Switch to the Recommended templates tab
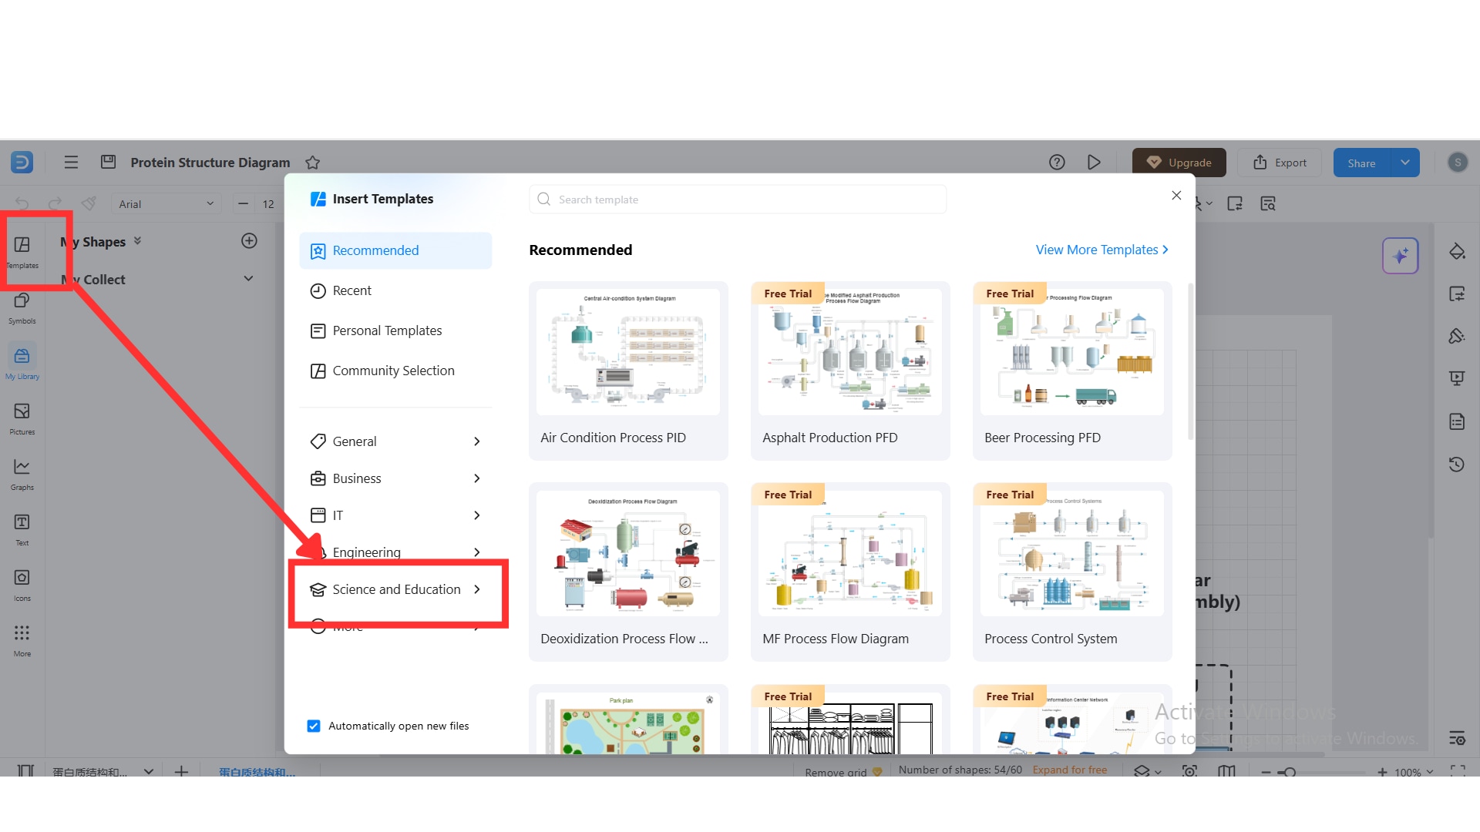 (375, 250)
